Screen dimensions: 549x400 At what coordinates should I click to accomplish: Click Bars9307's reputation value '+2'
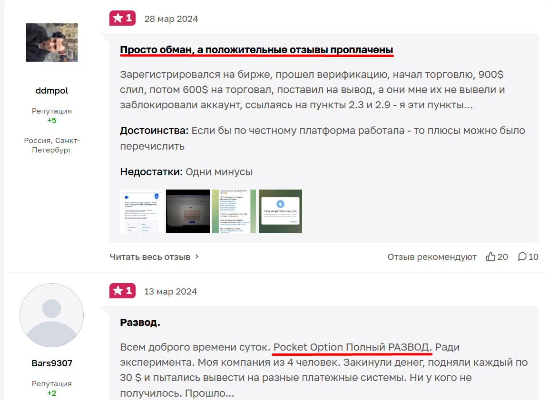(52, 393)
